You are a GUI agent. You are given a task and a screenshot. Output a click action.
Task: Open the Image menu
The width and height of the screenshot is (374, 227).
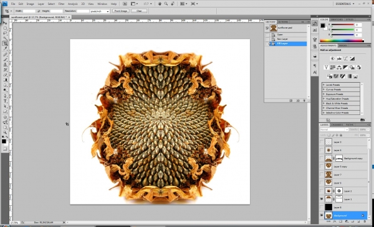(30, 4)
